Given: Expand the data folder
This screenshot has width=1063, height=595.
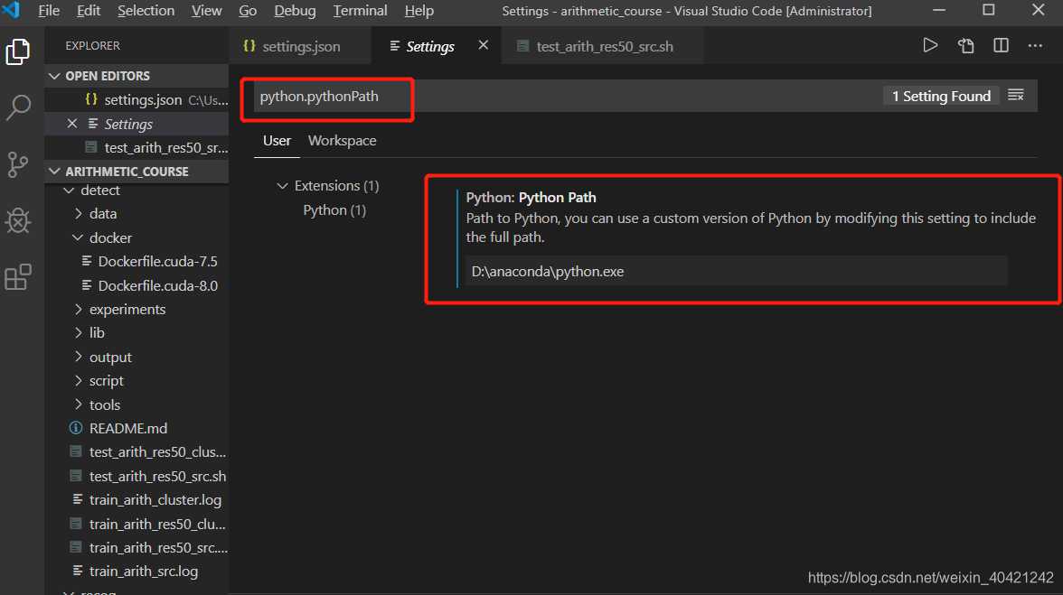Looking at the screenshot, I should [79, 213].
